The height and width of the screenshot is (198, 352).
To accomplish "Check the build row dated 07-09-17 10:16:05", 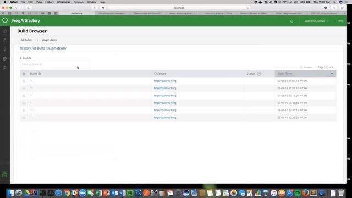I will point(24,96).
